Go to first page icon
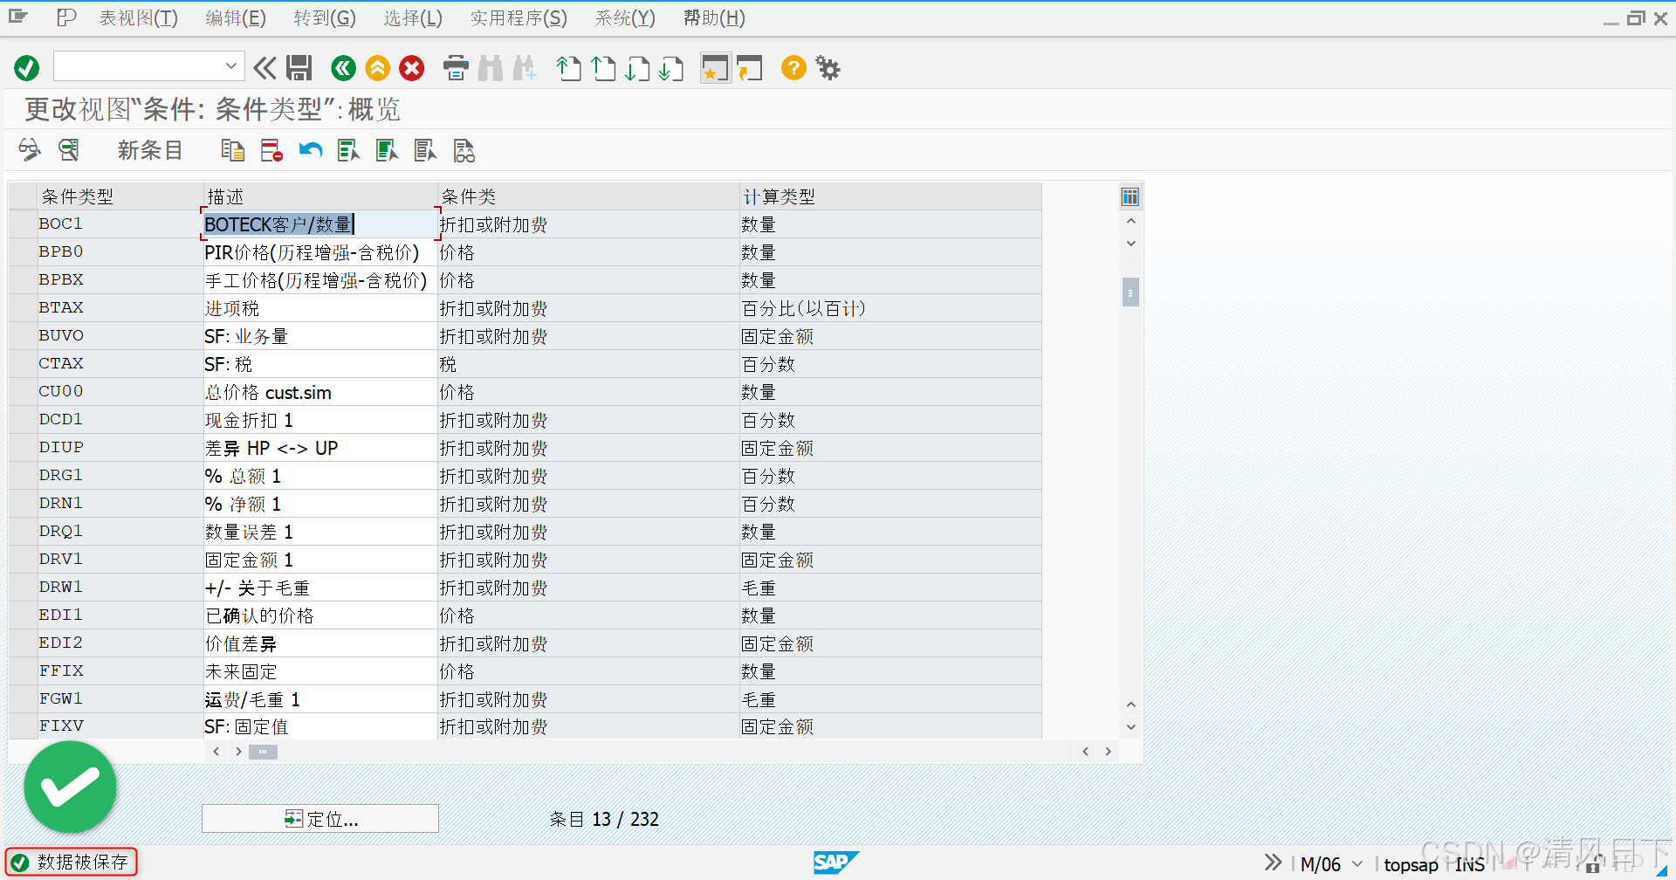The width and height of the screenshot is (1676, 880). (x=569, y=68)
